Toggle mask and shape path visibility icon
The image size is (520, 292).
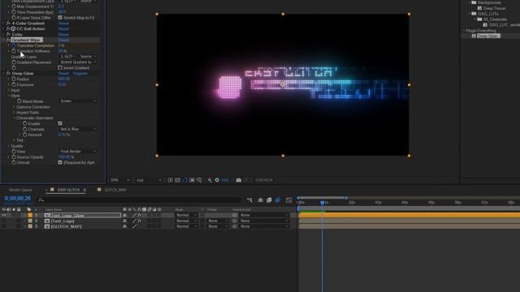pos(185,180)
